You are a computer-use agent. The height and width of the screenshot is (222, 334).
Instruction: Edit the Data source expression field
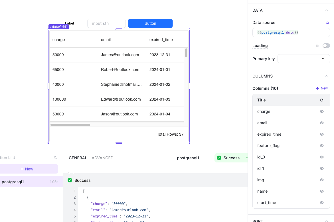click(291, 32)
